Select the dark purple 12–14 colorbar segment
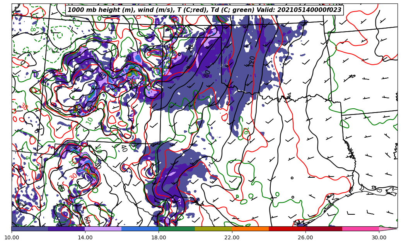The width and height of the screenshot is (401, 244). 67,229
